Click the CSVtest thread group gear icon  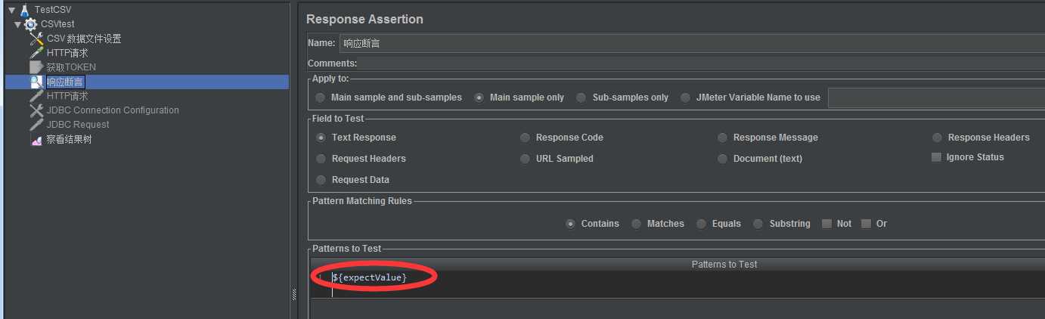click(x=31, y=24)
